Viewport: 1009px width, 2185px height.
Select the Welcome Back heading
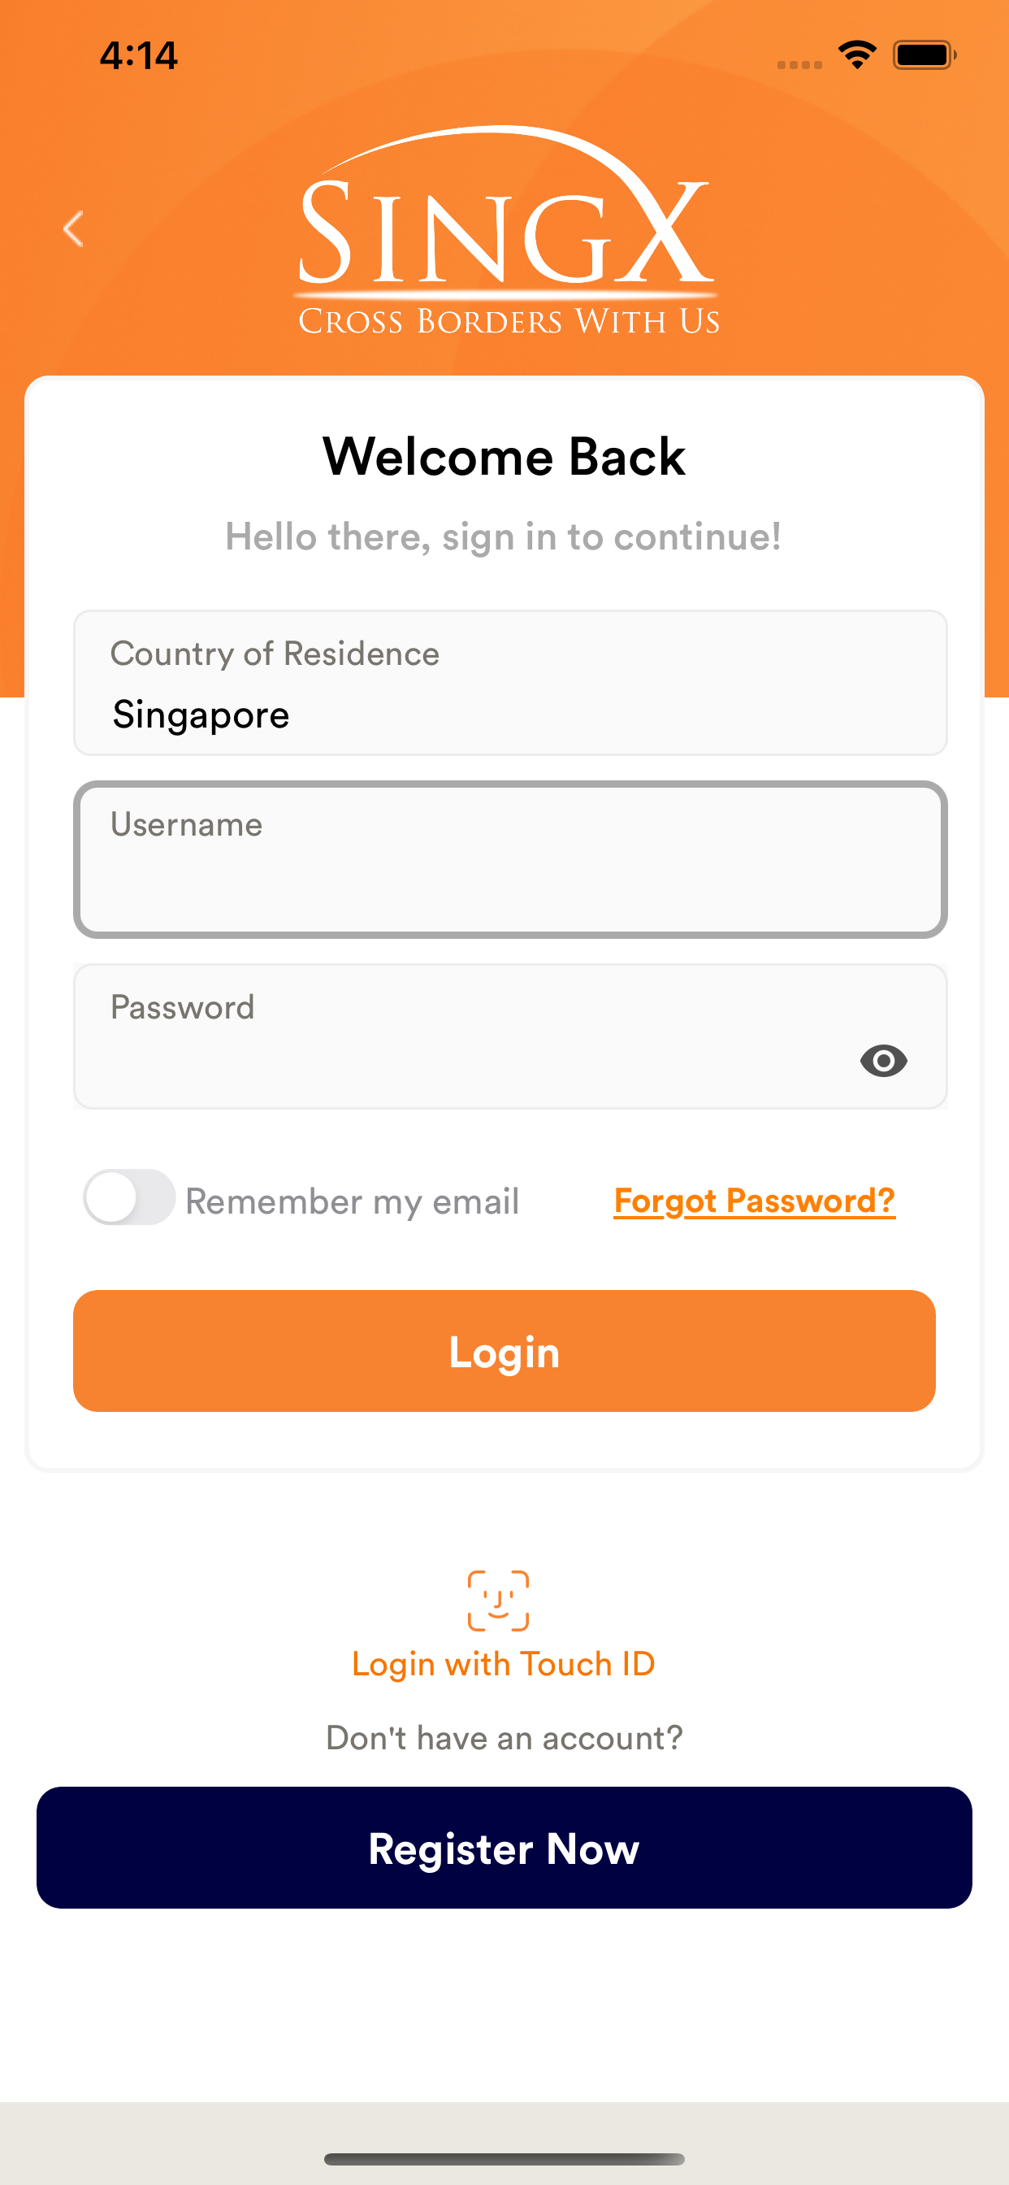[504, 455]
